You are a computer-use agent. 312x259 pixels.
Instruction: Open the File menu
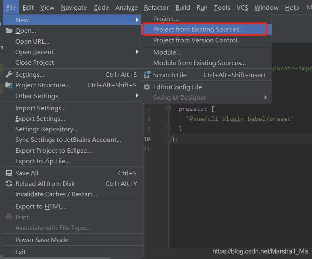pos(11,7)
